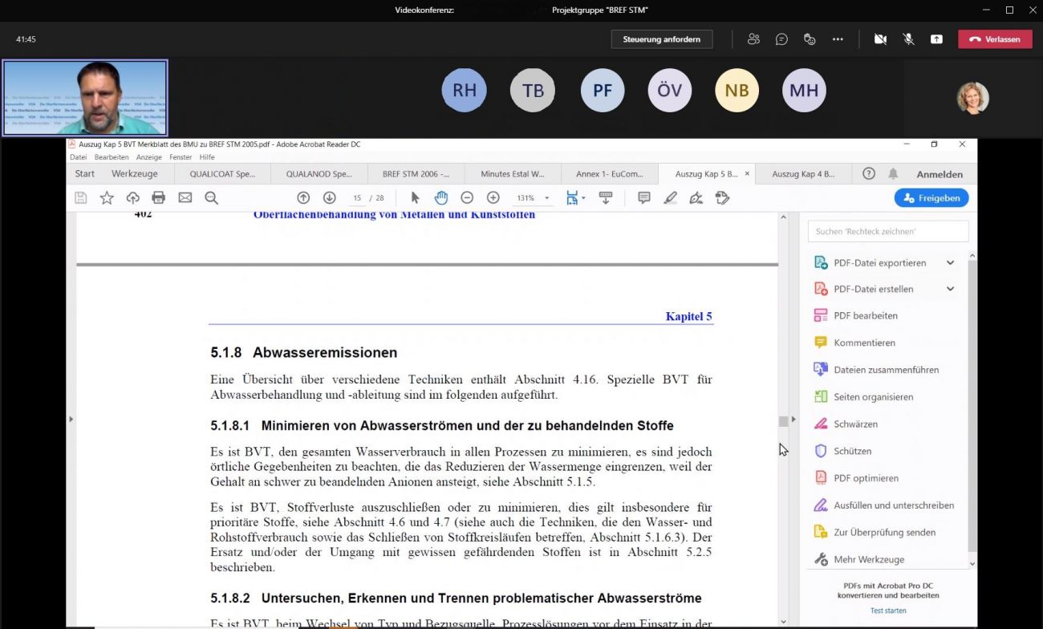Click the Test starten link
The height and width of the screenshot is (629, 1043).
point(888,611)
